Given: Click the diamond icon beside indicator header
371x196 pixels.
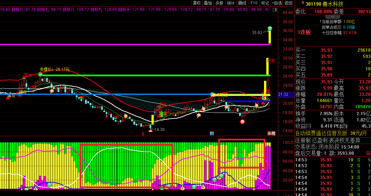Looking at the screenshot, I should tap(269, 10).
